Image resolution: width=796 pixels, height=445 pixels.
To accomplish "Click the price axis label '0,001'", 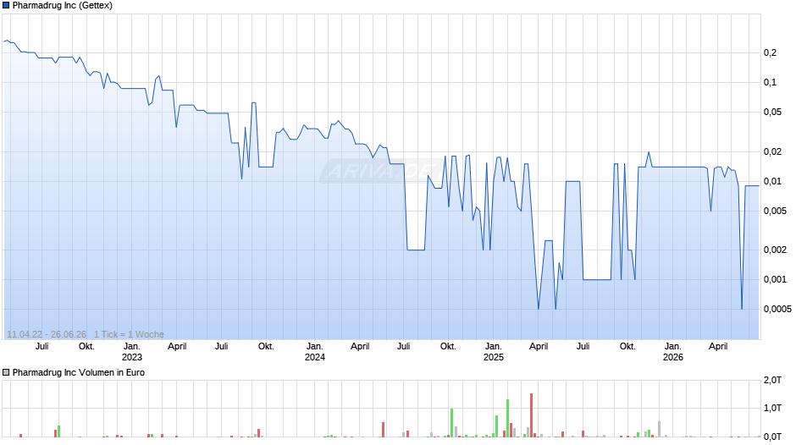I will coord(775,279).
